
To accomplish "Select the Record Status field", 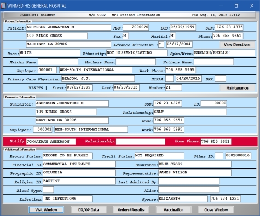I will pos(67,156).
